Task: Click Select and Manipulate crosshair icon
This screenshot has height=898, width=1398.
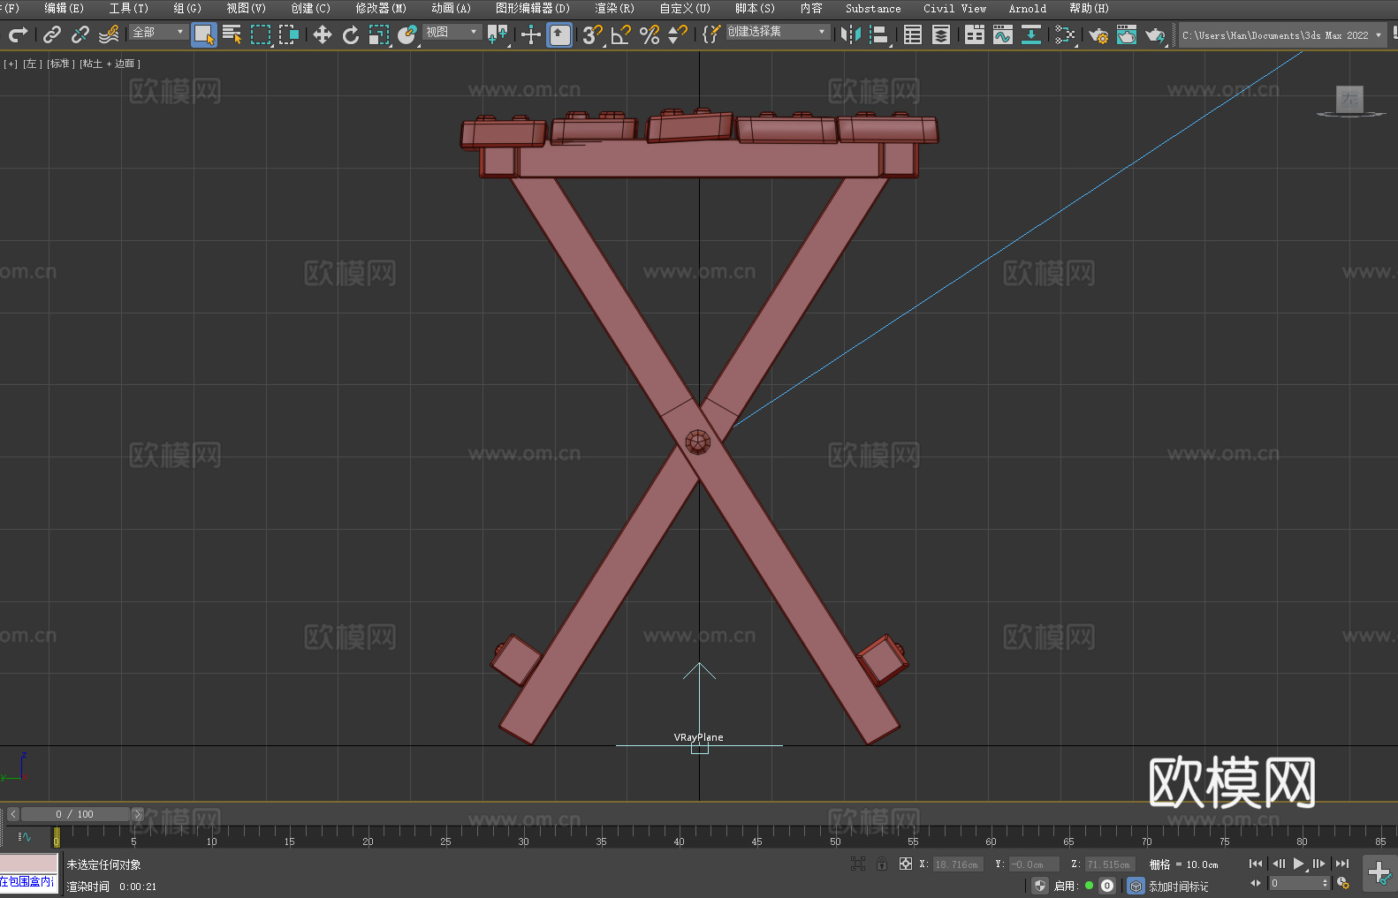Action: point(530,34)
